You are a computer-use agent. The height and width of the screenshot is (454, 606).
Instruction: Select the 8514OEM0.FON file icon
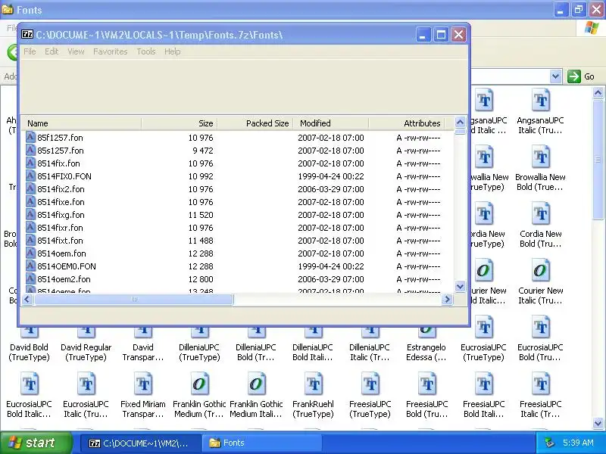(x=30, y=266)
